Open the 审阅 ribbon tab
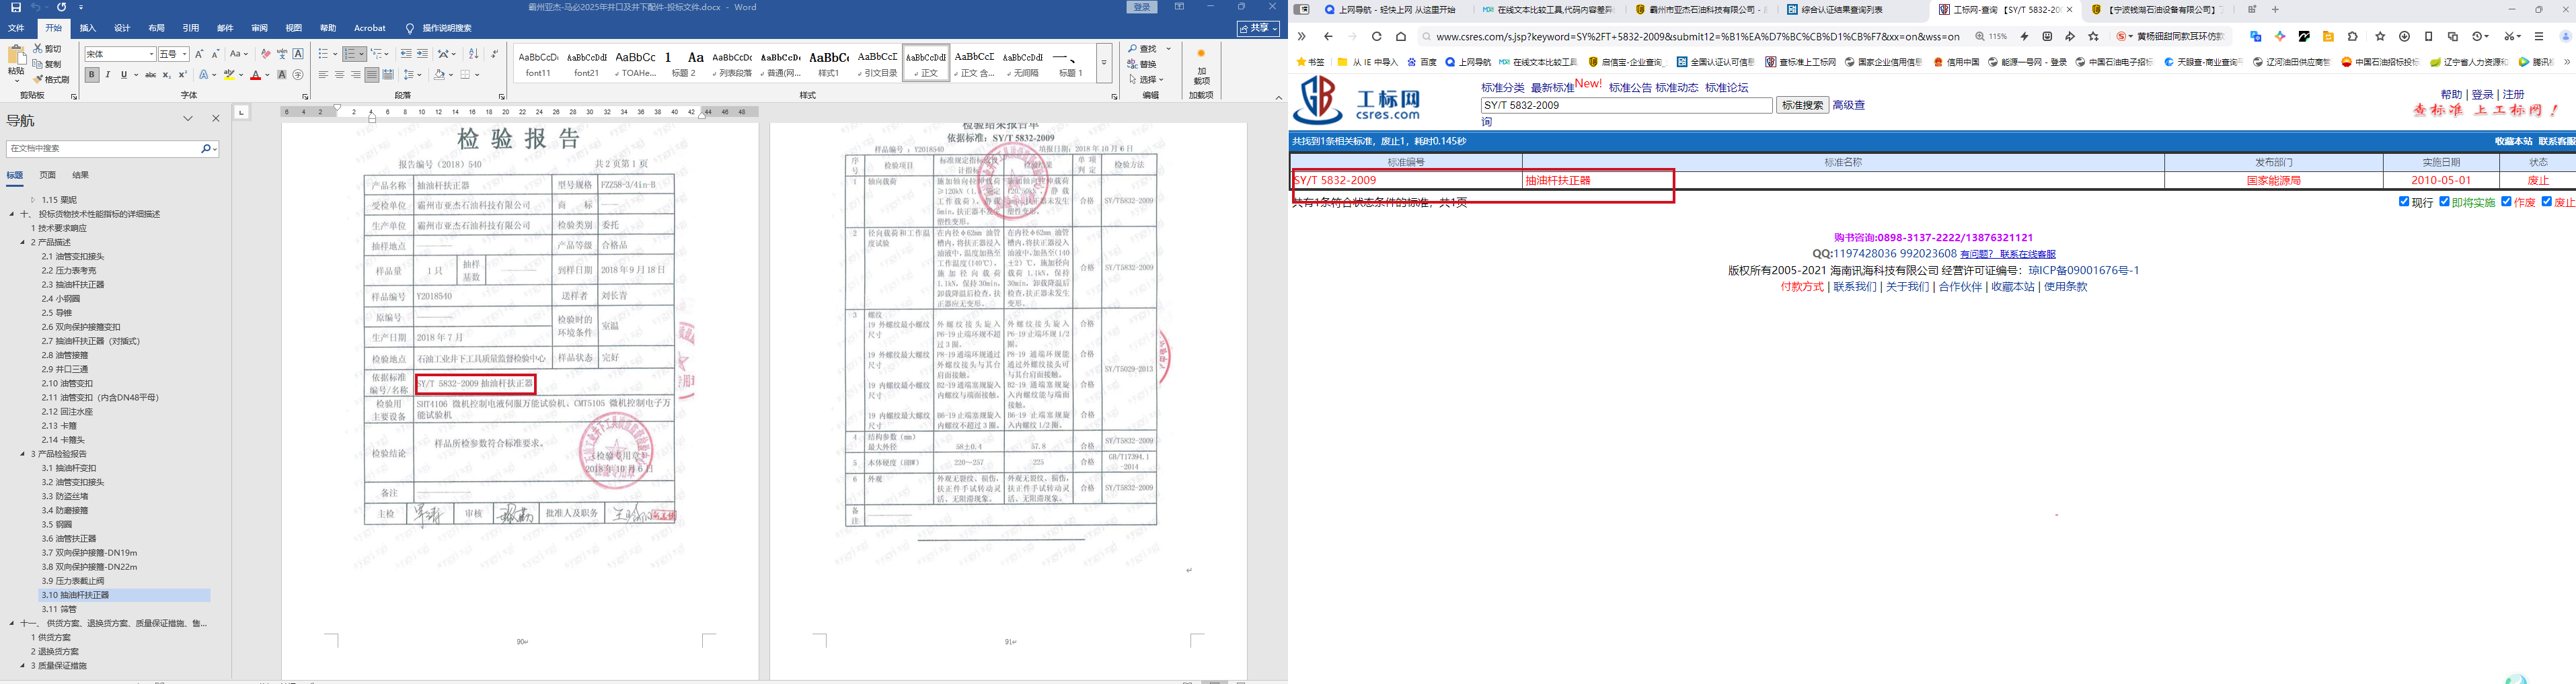 point(259,28)
